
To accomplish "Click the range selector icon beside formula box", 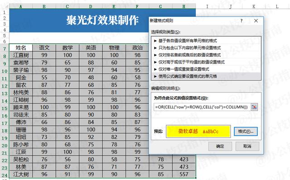I will [x=254, y=107].
